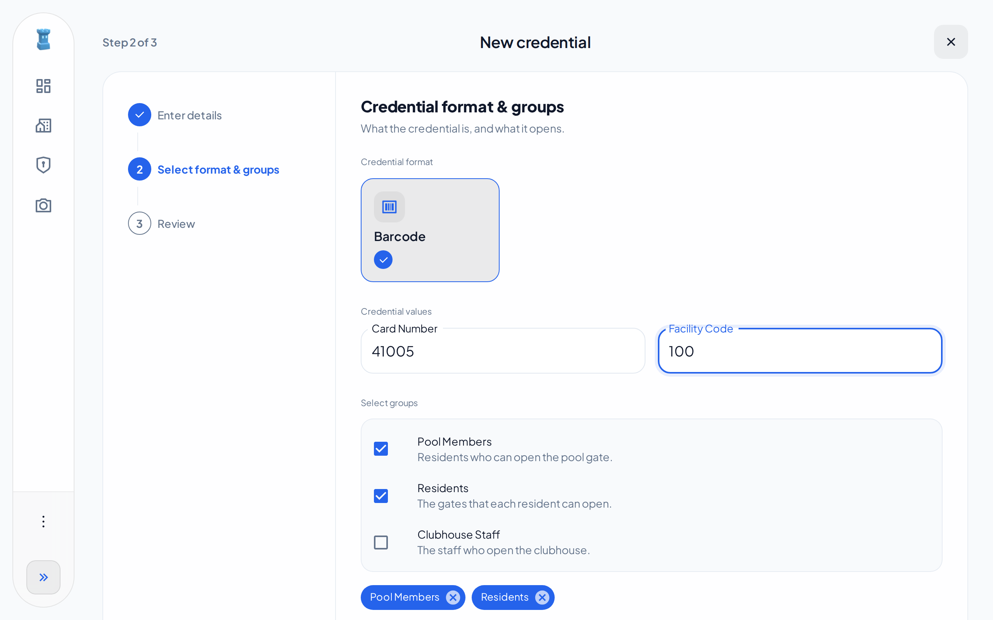Open the dashboard grid icon in sidebar
The width and height of the screenshot is (993, 620).
pos(43,86)
